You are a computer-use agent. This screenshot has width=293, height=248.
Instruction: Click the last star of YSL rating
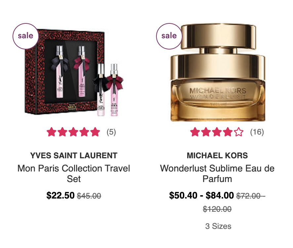click(x=95, y=132)
